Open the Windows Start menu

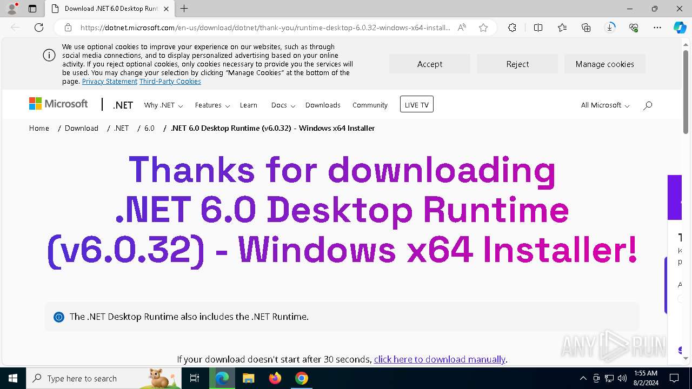coord(13,378)
